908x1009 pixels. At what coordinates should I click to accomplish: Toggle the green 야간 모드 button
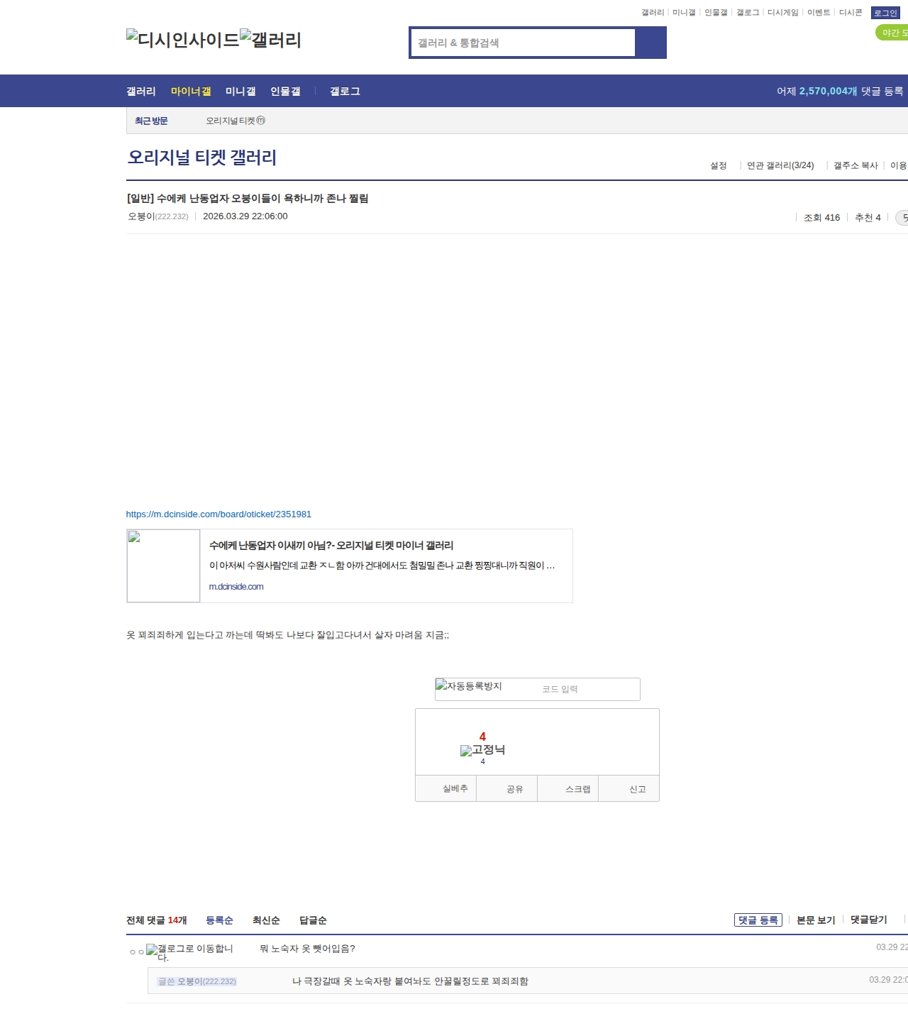(892, 33)
